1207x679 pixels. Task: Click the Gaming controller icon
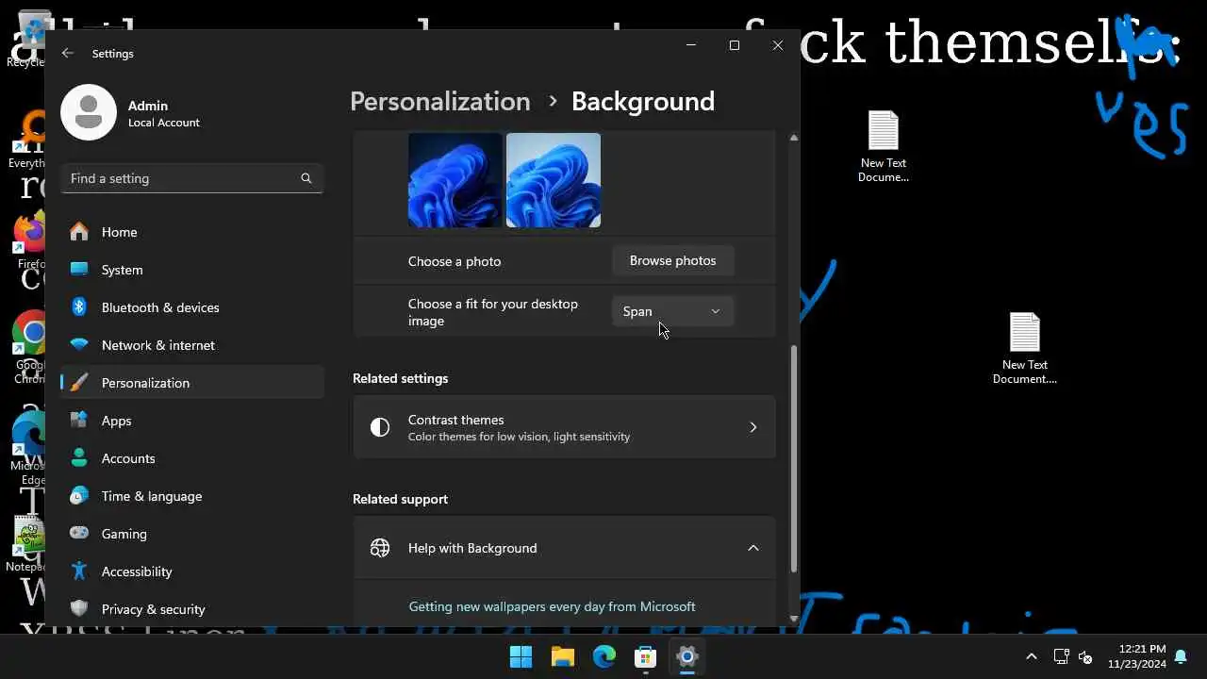(79, 534)
